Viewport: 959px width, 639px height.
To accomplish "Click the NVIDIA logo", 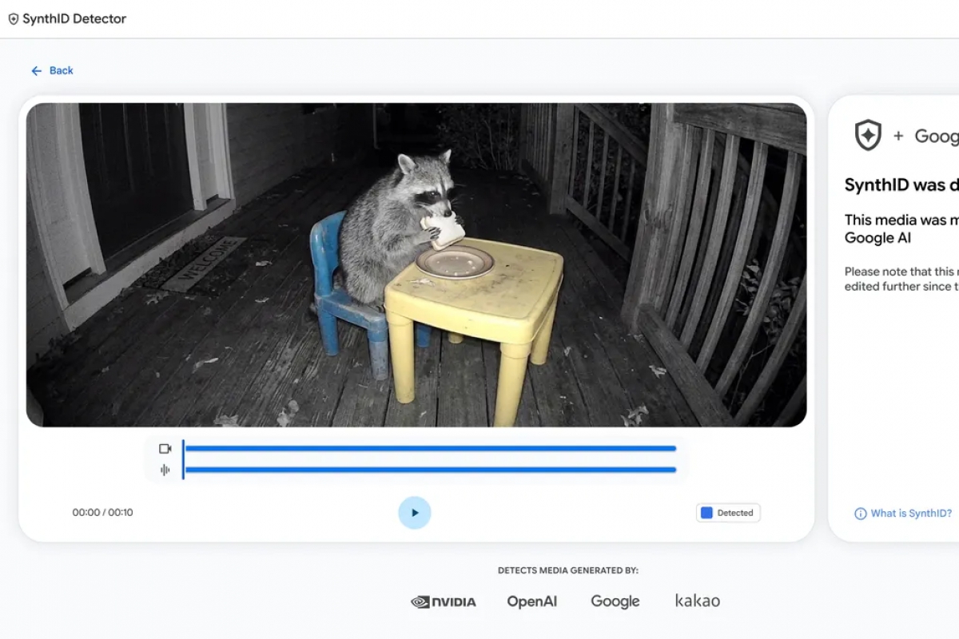I will click(x=444, y=601).
